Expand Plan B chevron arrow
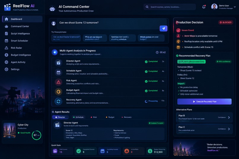This screenshot has height=159, width=239. click(x=229, y=118)
